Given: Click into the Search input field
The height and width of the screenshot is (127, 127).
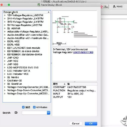Looking at the screenshot, I should [35, 113].
